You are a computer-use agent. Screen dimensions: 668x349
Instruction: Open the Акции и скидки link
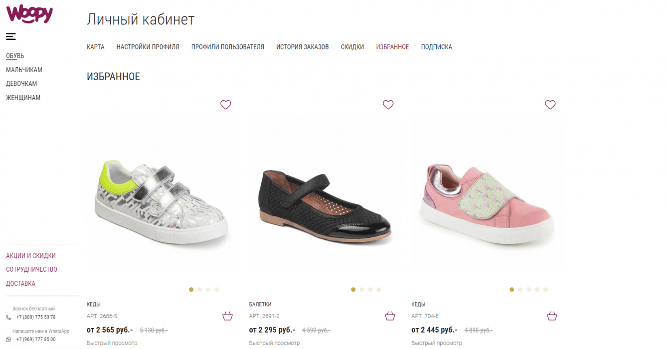[31, 256]
